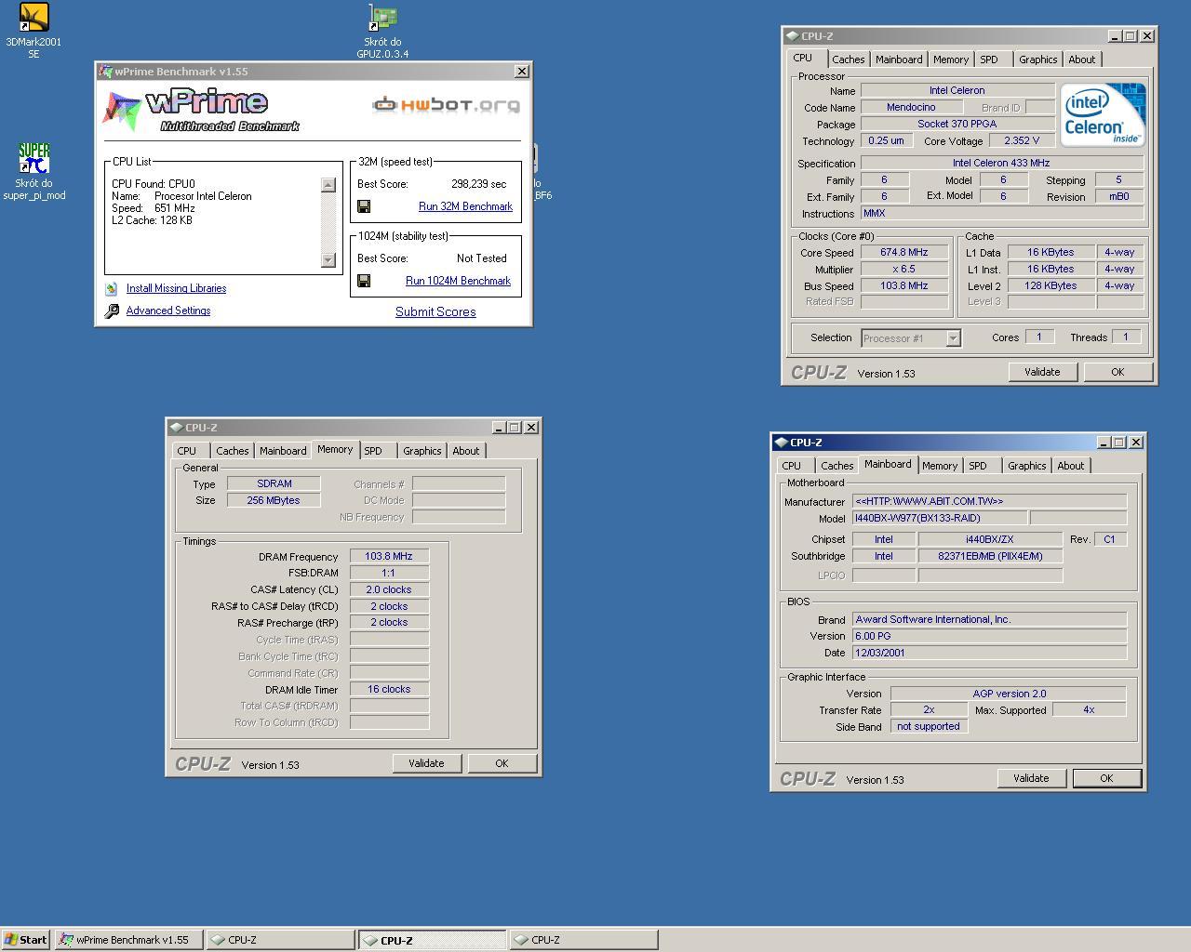This screenshot has height=952, width=1191.
Task: Select Caches tab in the Mainboard CPU-Z window
Action: (x=836, y=466)
